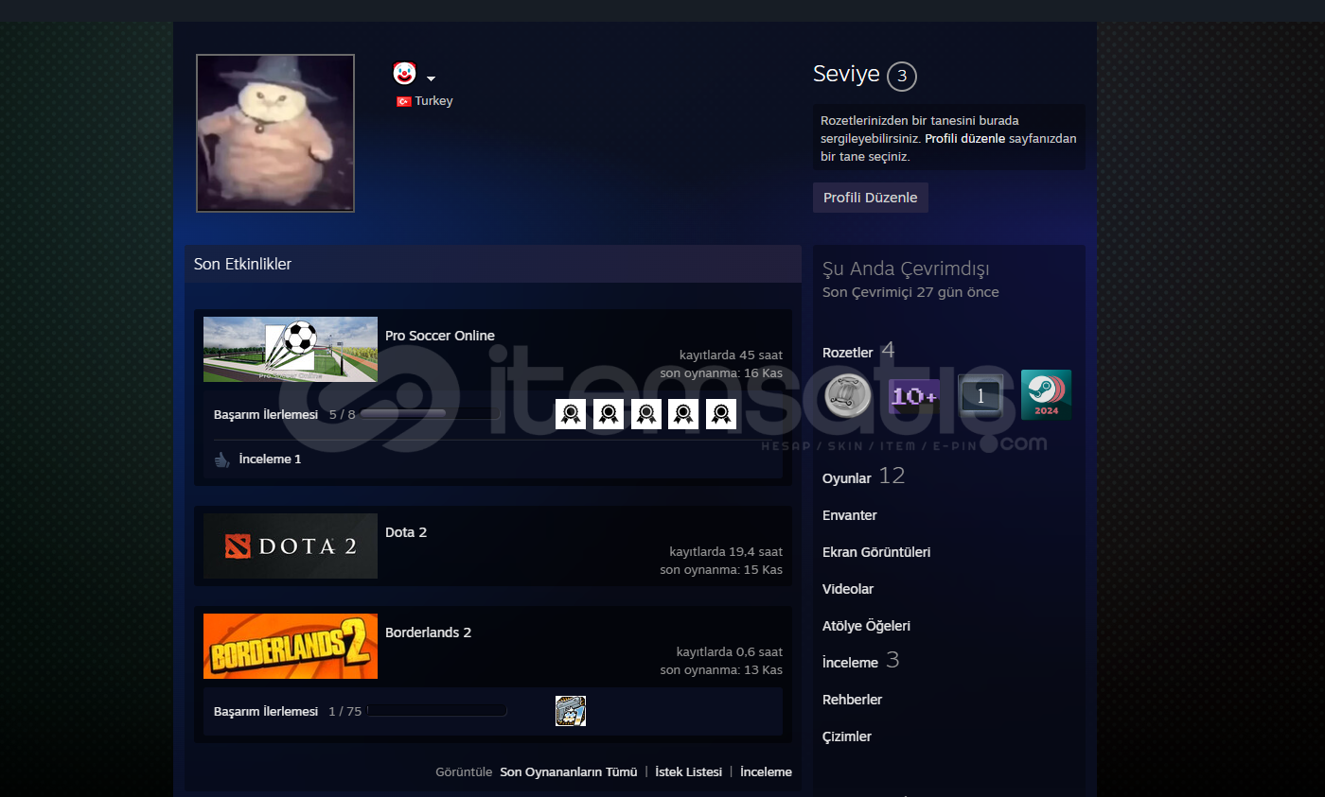Open the dropdown arrow beside the clown emoji

[431, 78]
